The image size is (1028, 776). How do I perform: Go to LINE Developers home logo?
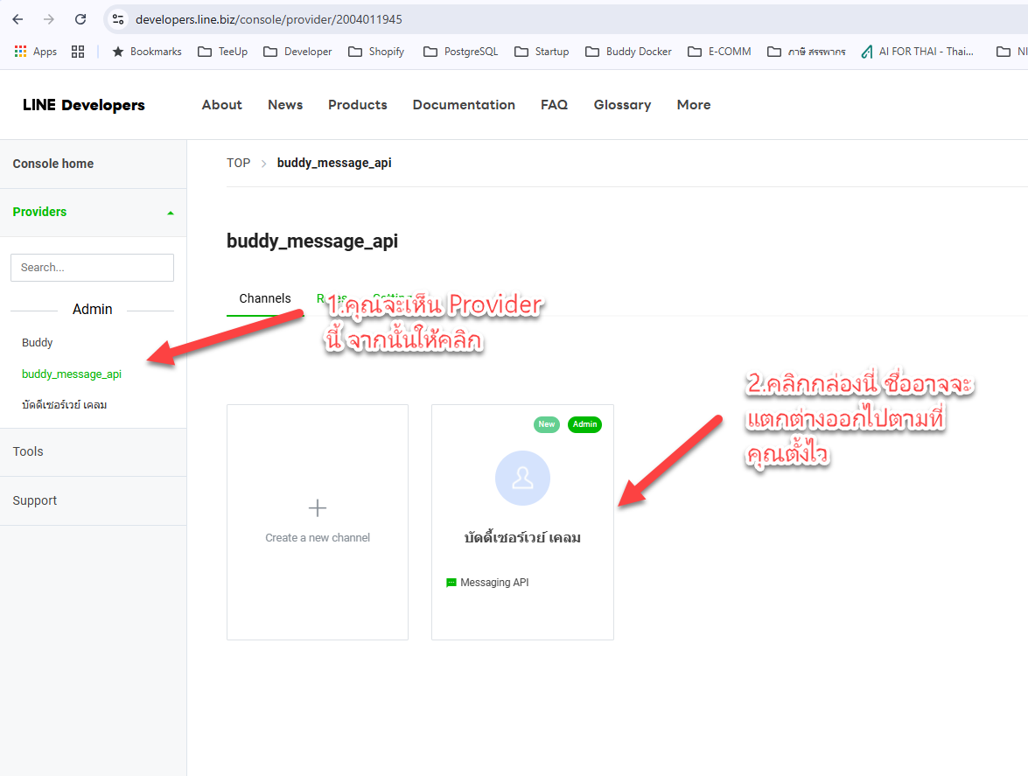click(x=84, y=105)
